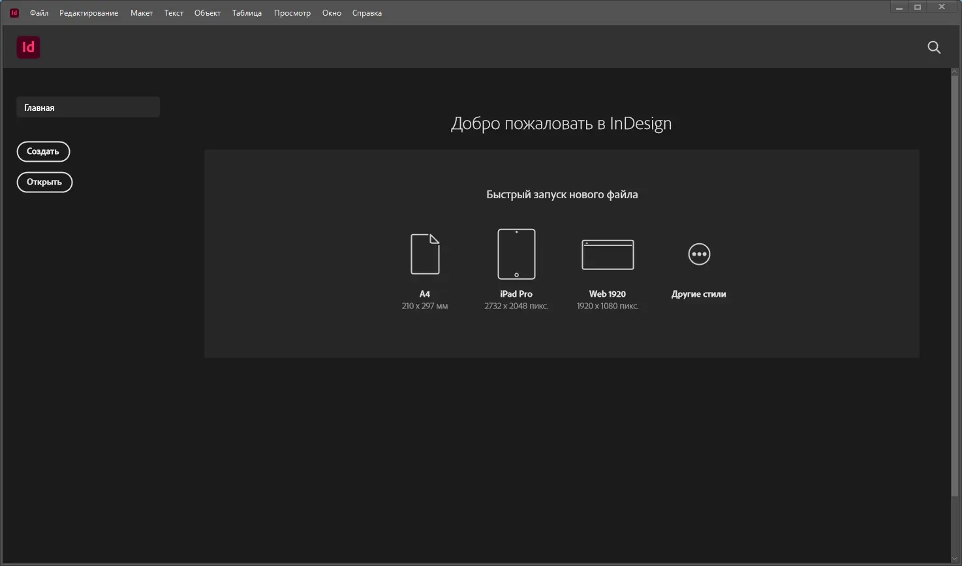This screenshot has width=962, height=566.
Task: Open the Таблица menu
Action: (x=247, y=12)
